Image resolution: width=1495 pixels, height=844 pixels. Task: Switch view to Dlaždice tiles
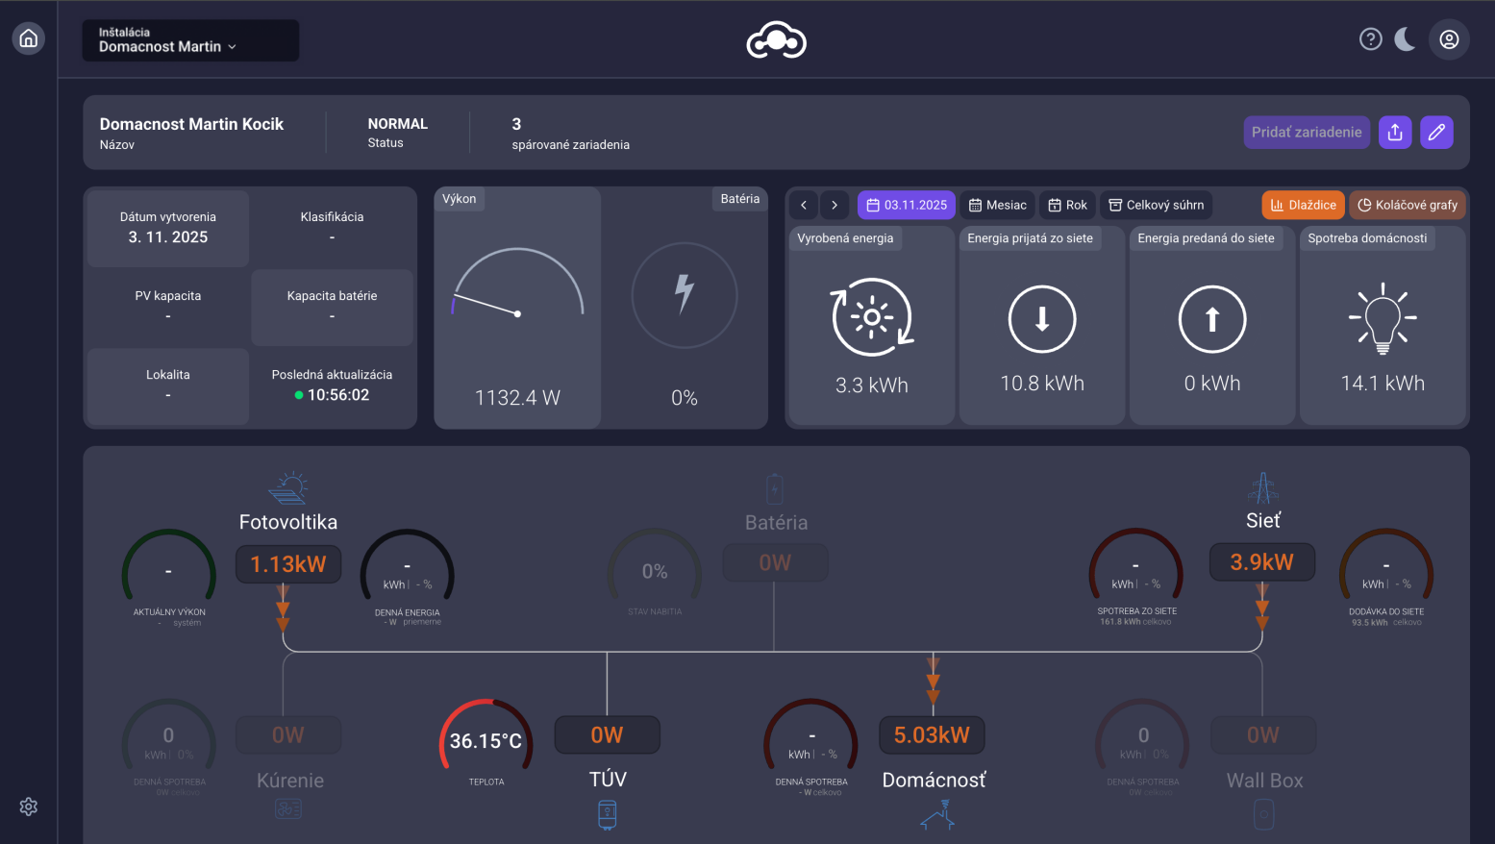[1303, 205]
